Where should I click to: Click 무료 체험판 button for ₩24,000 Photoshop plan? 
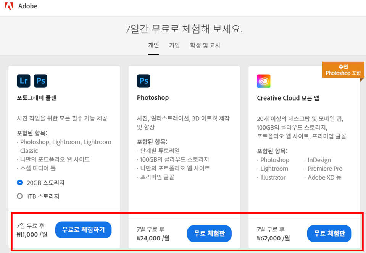click(209, 234)
